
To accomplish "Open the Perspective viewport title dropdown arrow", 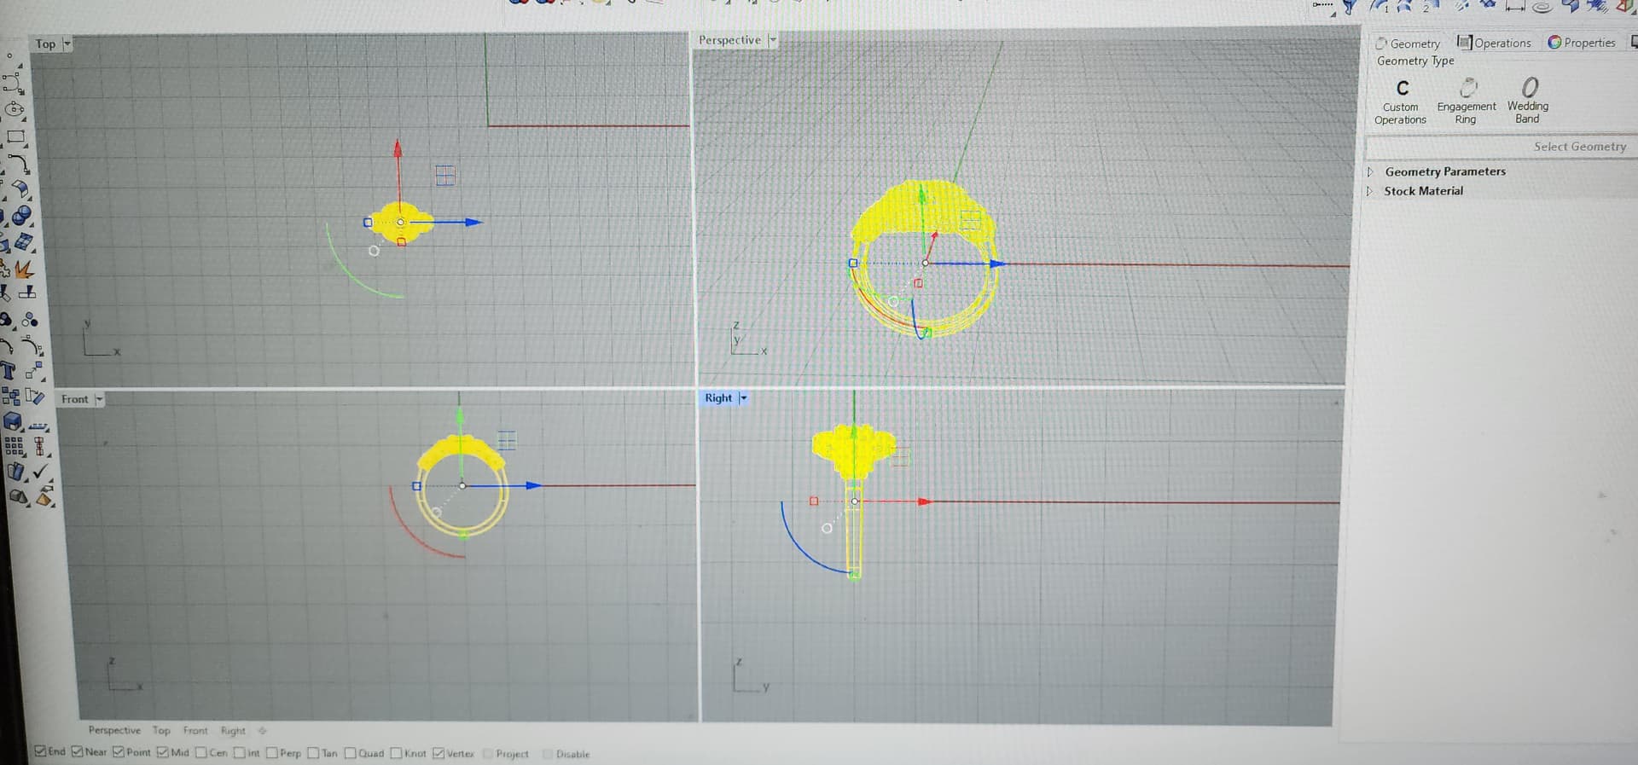I will coord(772,40).
